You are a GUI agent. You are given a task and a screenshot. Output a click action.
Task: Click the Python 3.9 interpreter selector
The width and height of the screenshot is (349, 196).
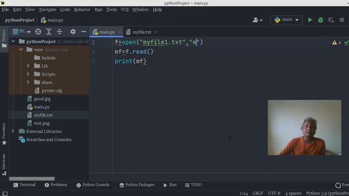pos(327,193)
